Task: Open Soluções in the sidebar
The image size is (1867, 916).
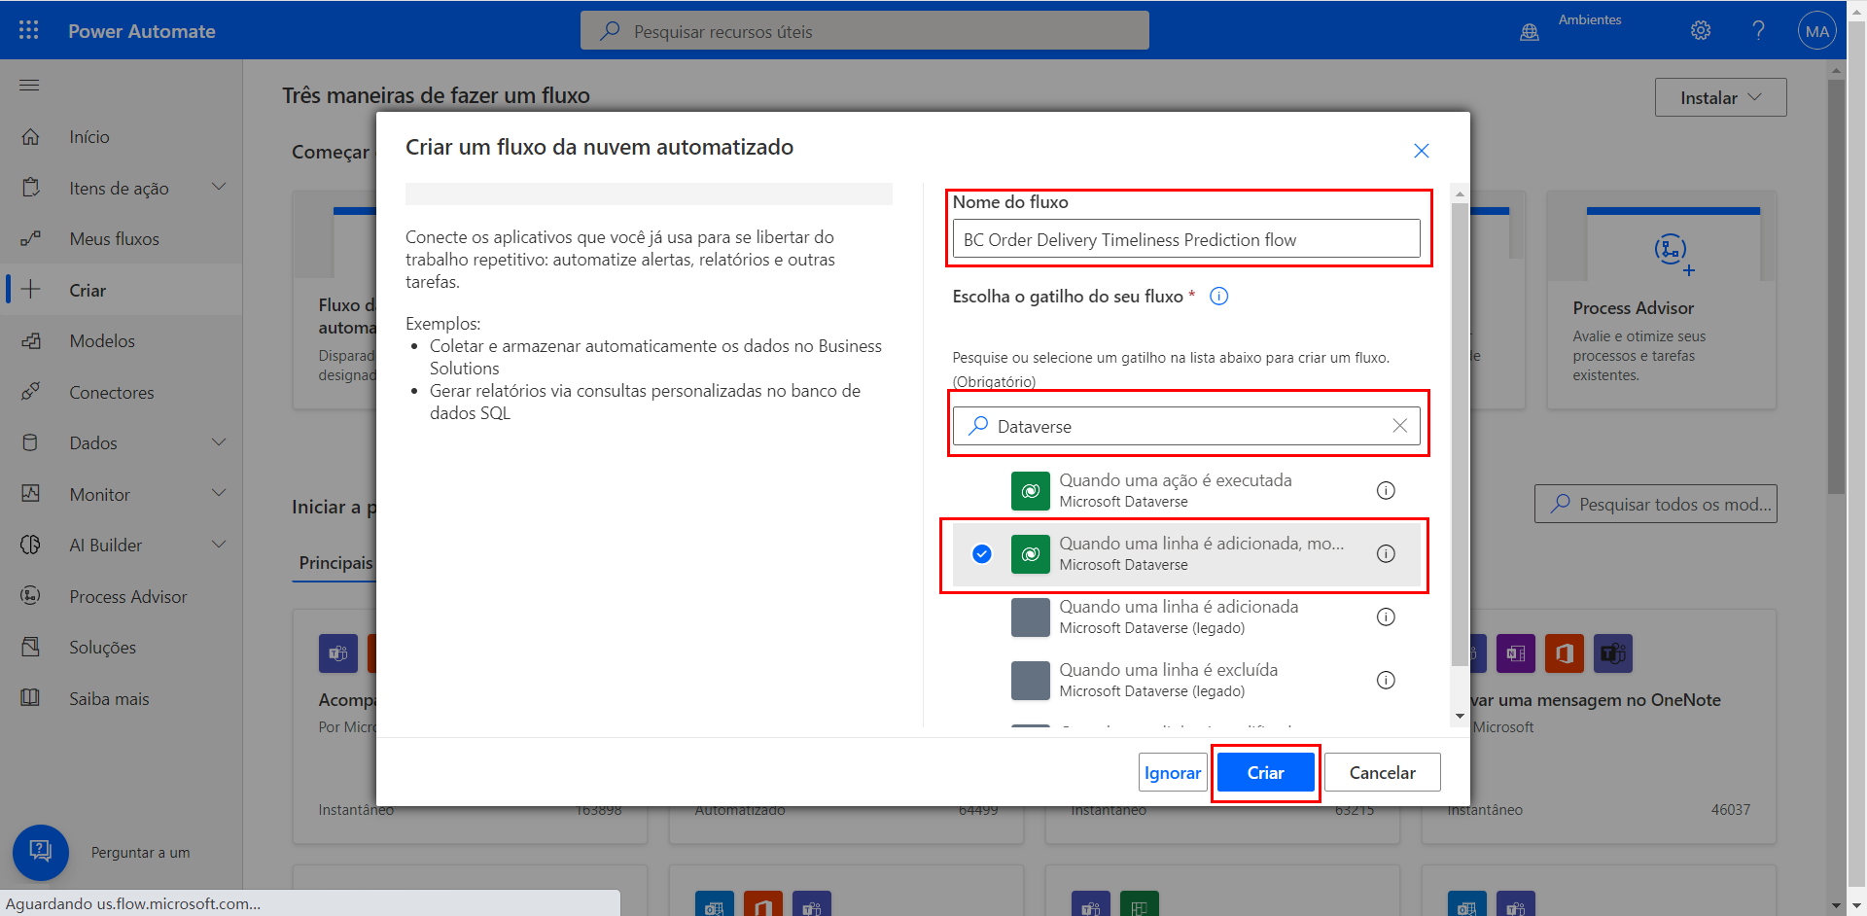Action: 122,647
